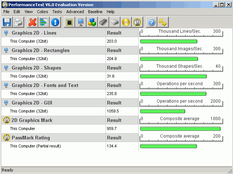
Task: Open help with blue question mark icon
Action: [x=152, y=22]
